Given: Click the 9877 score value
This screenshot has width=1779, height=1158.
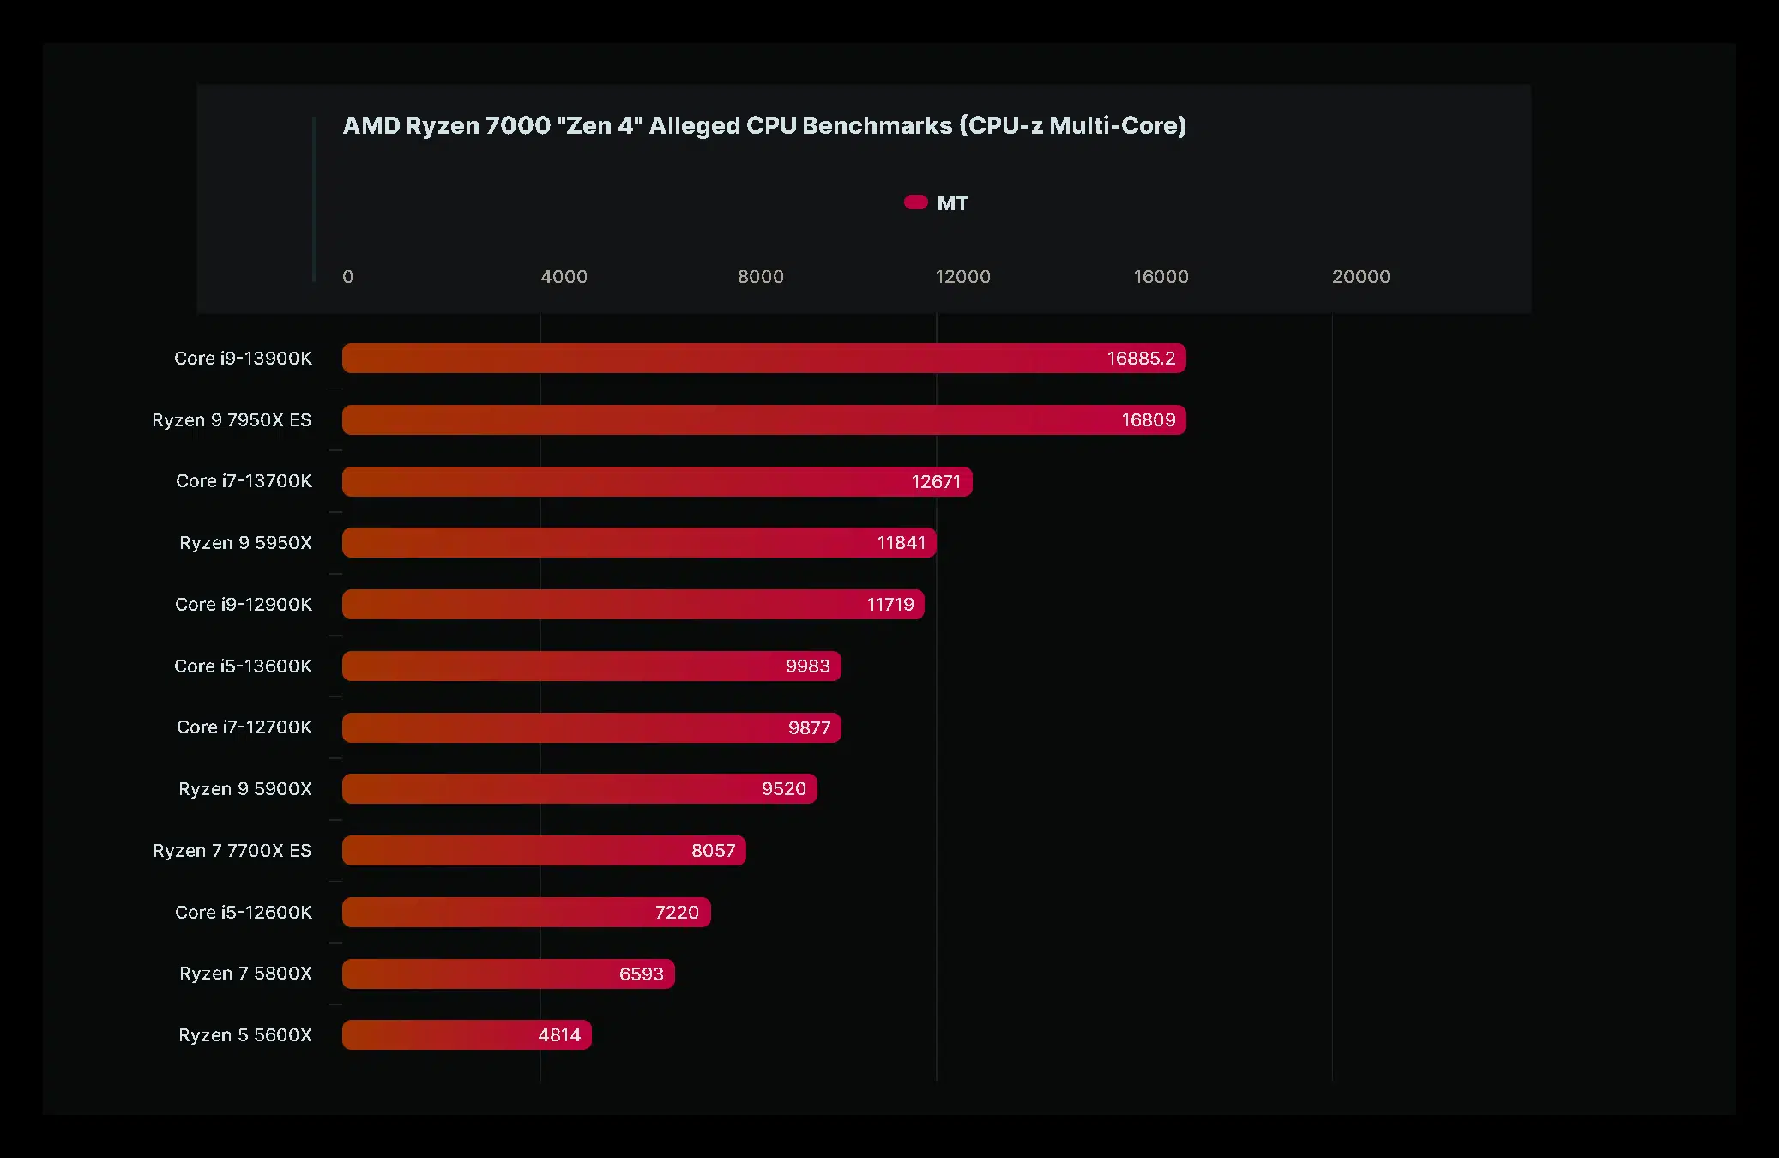Looking at the screenshot, I should 810,728.
